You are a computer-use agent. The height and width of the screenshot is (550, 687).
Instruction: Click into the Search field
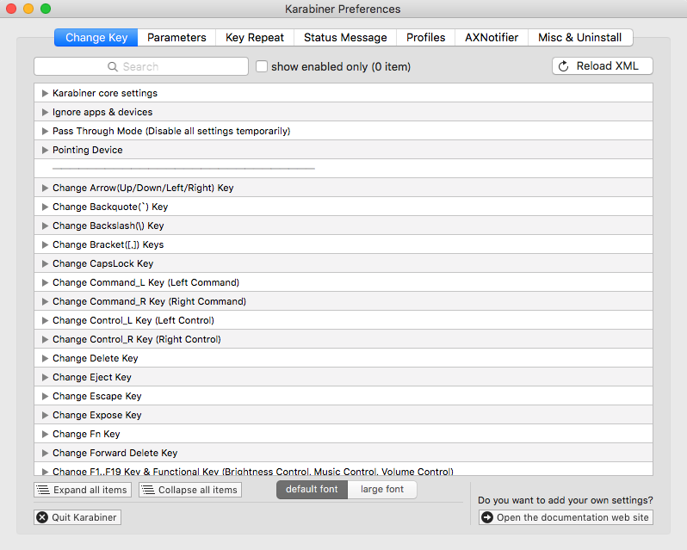141,66
